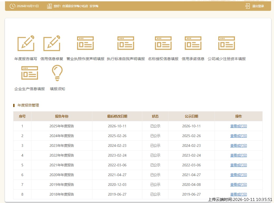Select the 执行标准自我声明填报 icon
This screenshot has height=203, width=274.
pyautogui.click(x=126, y=43)
